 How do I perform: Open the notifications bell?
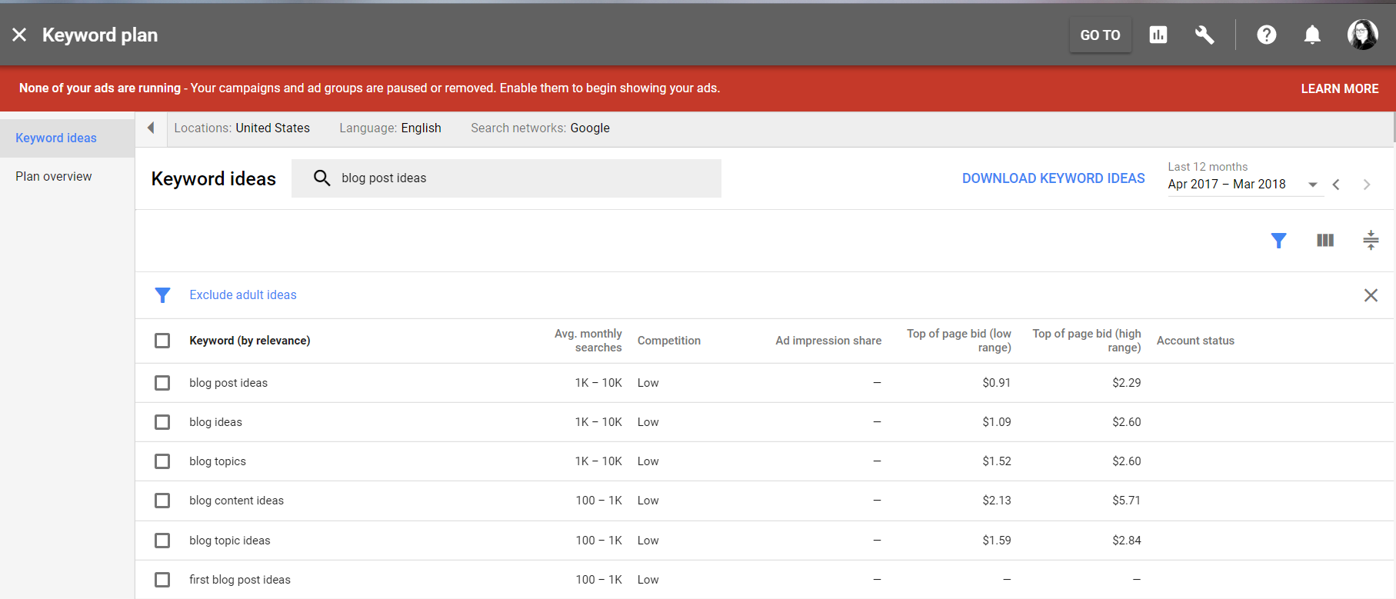tap(1312, 35)
